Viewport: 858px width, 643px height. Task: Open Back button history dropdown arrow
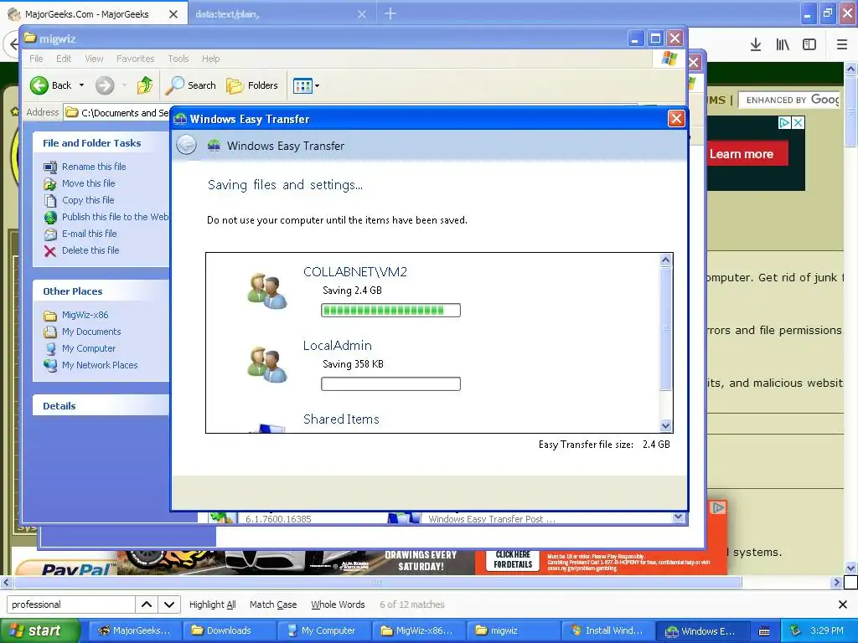(81, 85)
